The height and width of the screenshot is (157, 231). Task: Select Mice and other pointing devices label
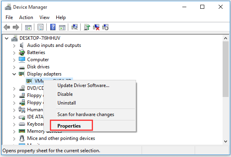(x=61, y=138)
